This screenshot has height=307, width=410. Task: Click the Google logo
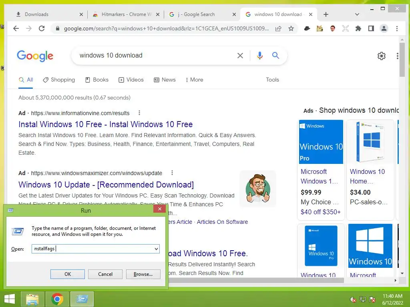tap(35, 56)
